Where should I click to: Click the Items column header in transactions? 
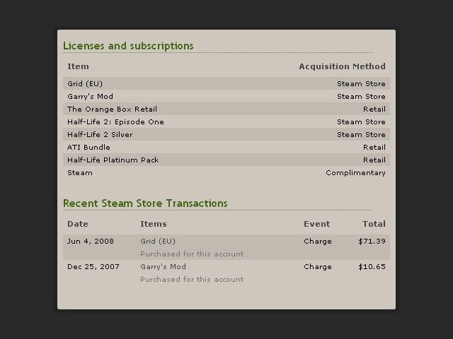click(x=154, y=224)
